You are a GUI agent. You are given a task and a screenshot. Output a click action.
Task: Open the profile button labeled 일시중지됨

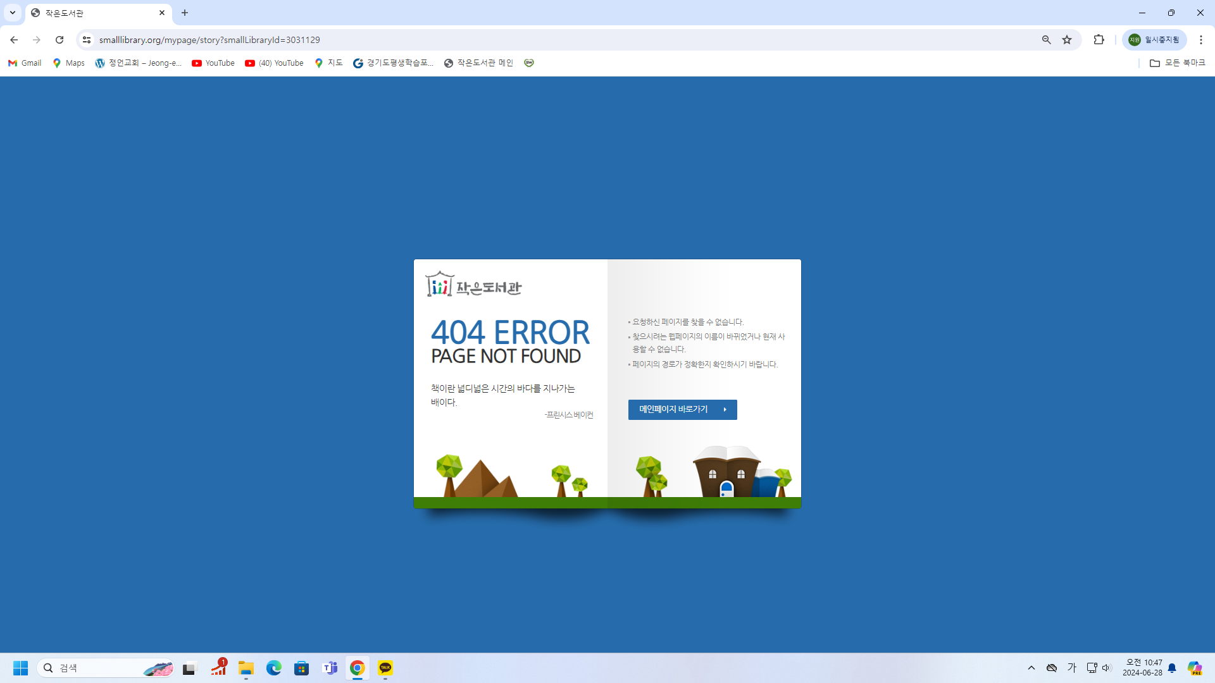pos(1154,40)
